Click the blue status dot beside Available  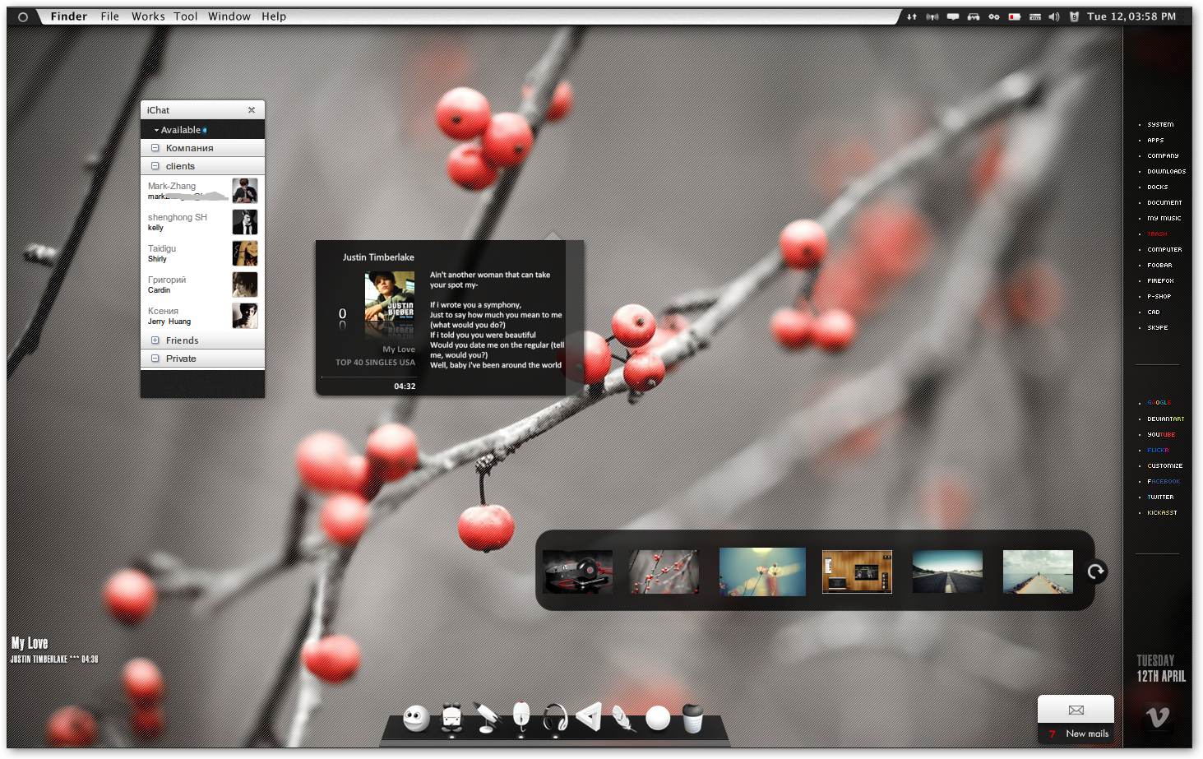pyautogui.click(x=205, y=130)
